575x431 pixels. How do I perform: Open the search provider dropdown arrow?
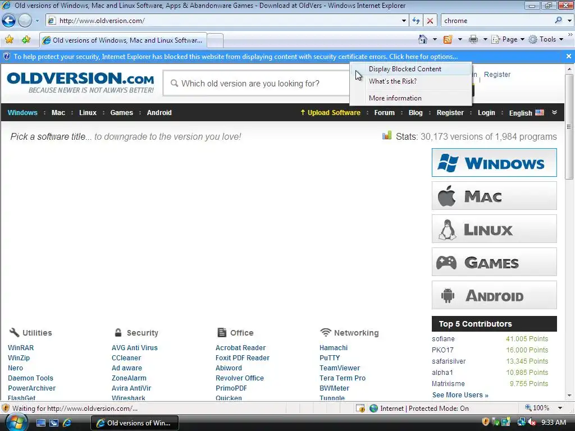click(x=569, y=21)
